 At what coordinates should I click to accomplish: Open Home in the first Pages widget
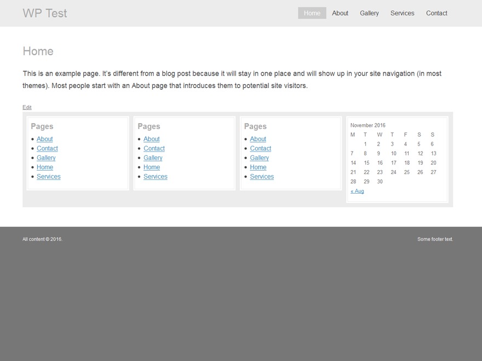pos(45,167)
